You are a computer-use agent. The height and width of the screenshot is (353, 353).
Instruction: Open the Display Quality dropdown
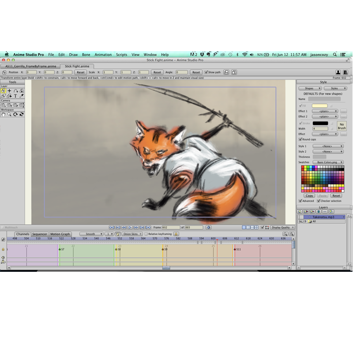pos(282,227)
